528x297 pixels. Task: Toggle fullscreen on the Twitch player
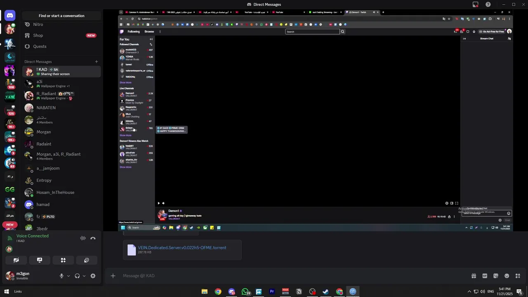coord(457,203)
